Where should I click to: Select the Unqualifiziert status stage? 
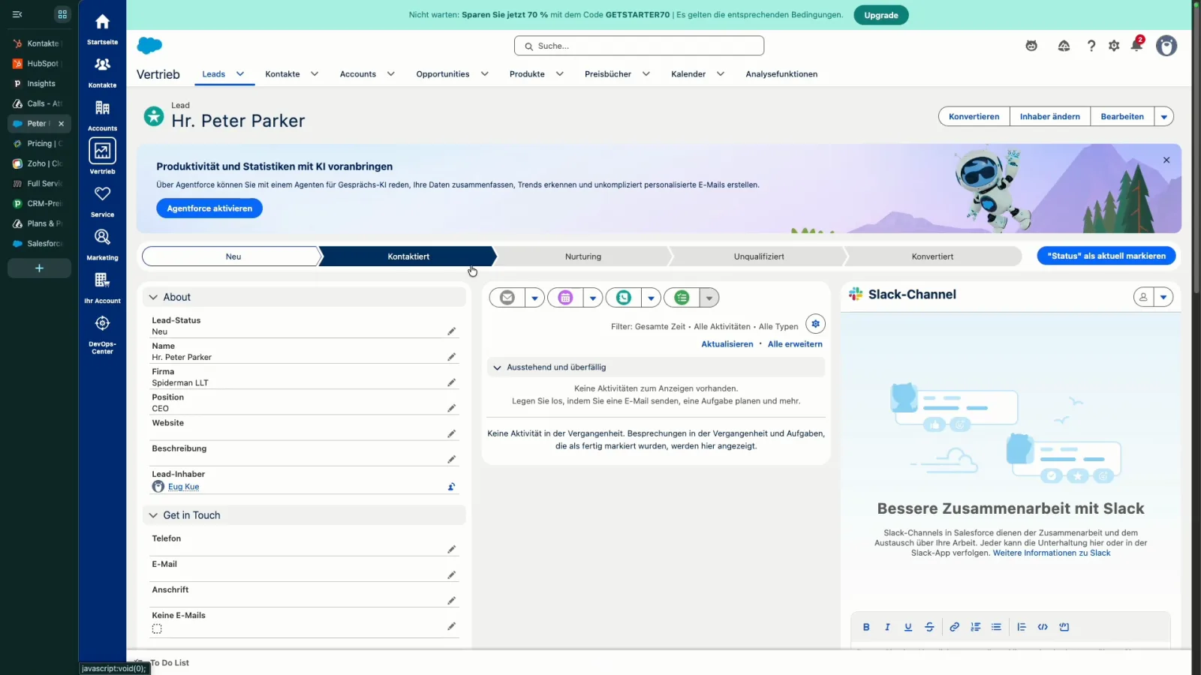759,256
